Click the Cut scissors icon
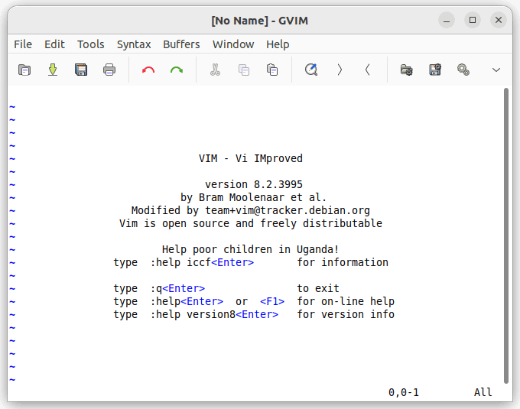Image resolution: width=520 pixels, height=409 pixels. pos(215,70)
